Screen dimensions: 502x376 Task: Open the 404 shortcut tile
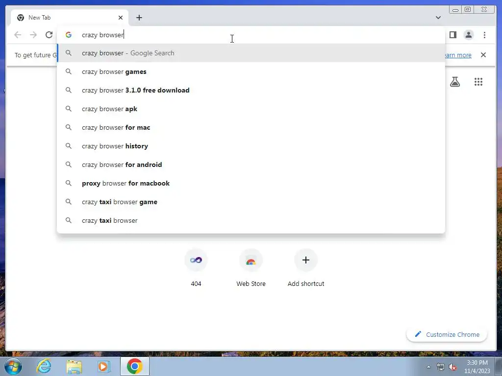pos(196,268)
